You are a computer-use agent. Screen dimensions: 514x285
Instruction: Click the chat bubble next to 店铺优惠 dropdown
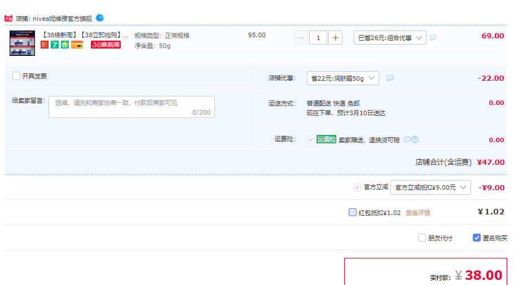pos(390,78)
